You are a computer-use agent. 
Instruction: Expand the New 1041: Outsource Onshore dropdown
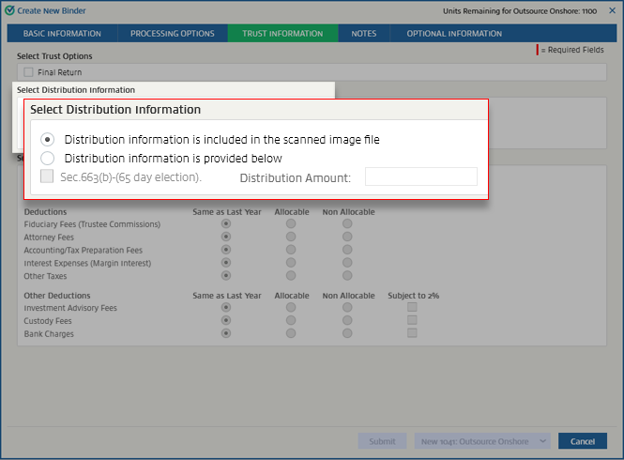[541, 441]
